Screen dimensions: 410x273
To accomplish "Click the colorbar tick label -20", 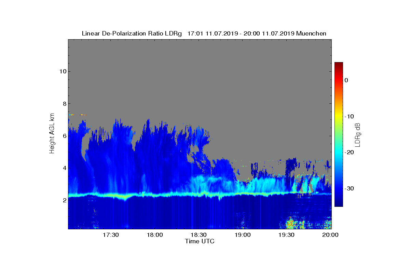I will click(x=349, y=153).
